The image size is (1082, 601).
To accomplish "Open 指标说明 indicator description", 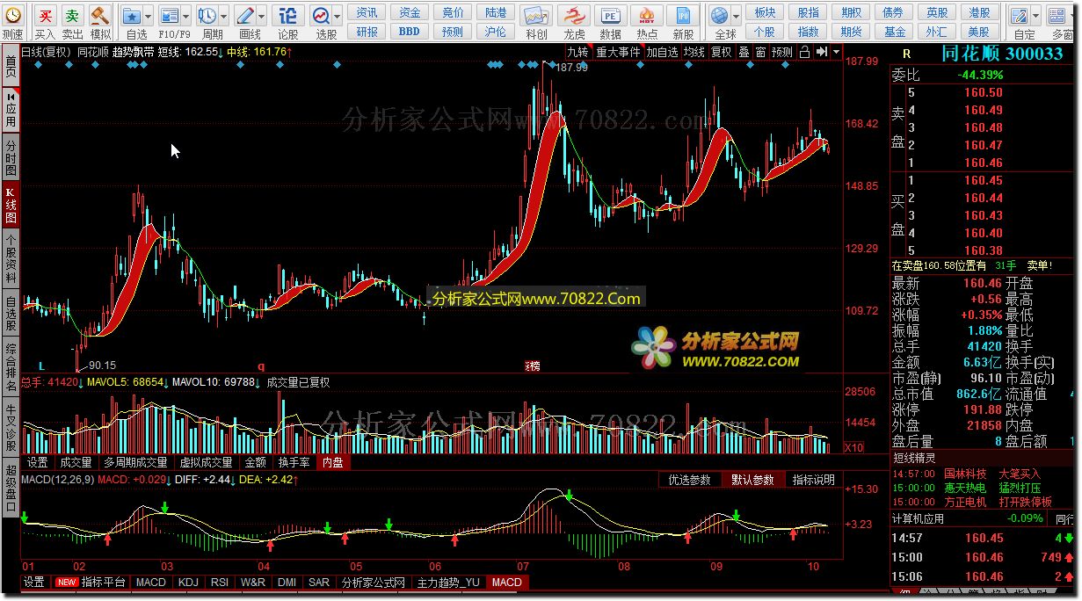I will tap(814, 480).
